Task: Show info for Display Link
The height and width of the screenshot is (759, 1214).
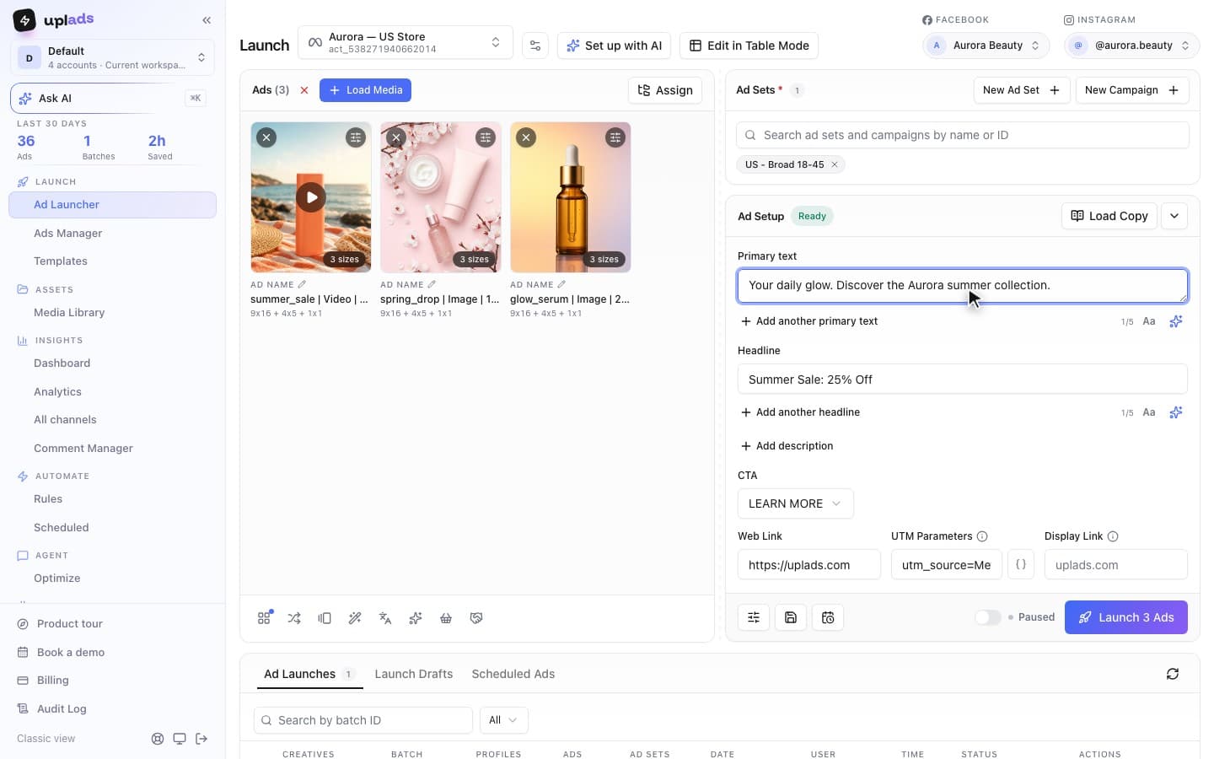Action: (x=1113, y=536)
